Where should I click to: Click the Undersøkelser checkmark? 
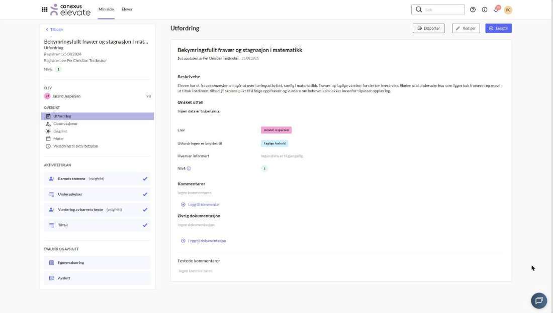pyautogui.click(x=145, y=194)
